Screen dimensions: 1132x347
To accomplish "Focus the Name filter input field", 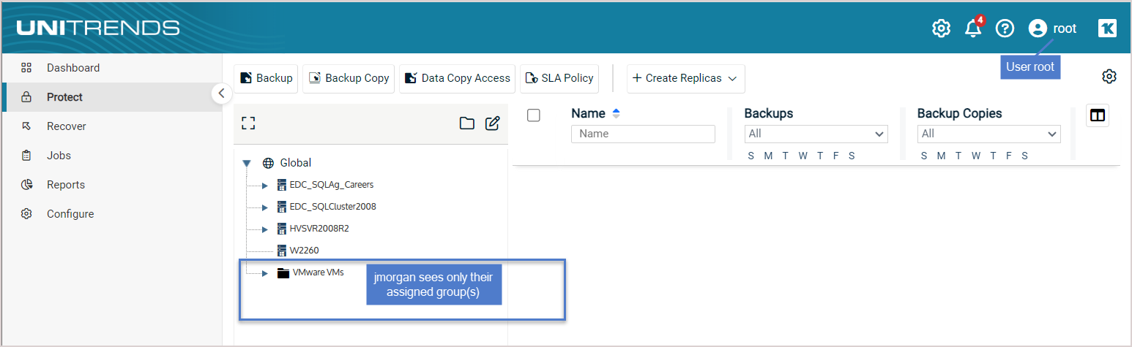I will tap(643, 134).
